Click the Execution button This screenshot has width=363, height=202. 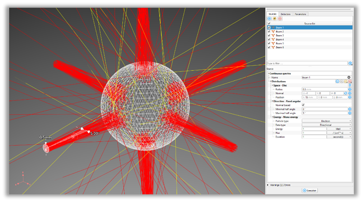(x=310, y=190)
